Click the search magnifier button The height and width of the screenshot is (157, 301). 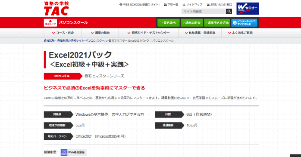pyautogui.click(x=229, y=12)
